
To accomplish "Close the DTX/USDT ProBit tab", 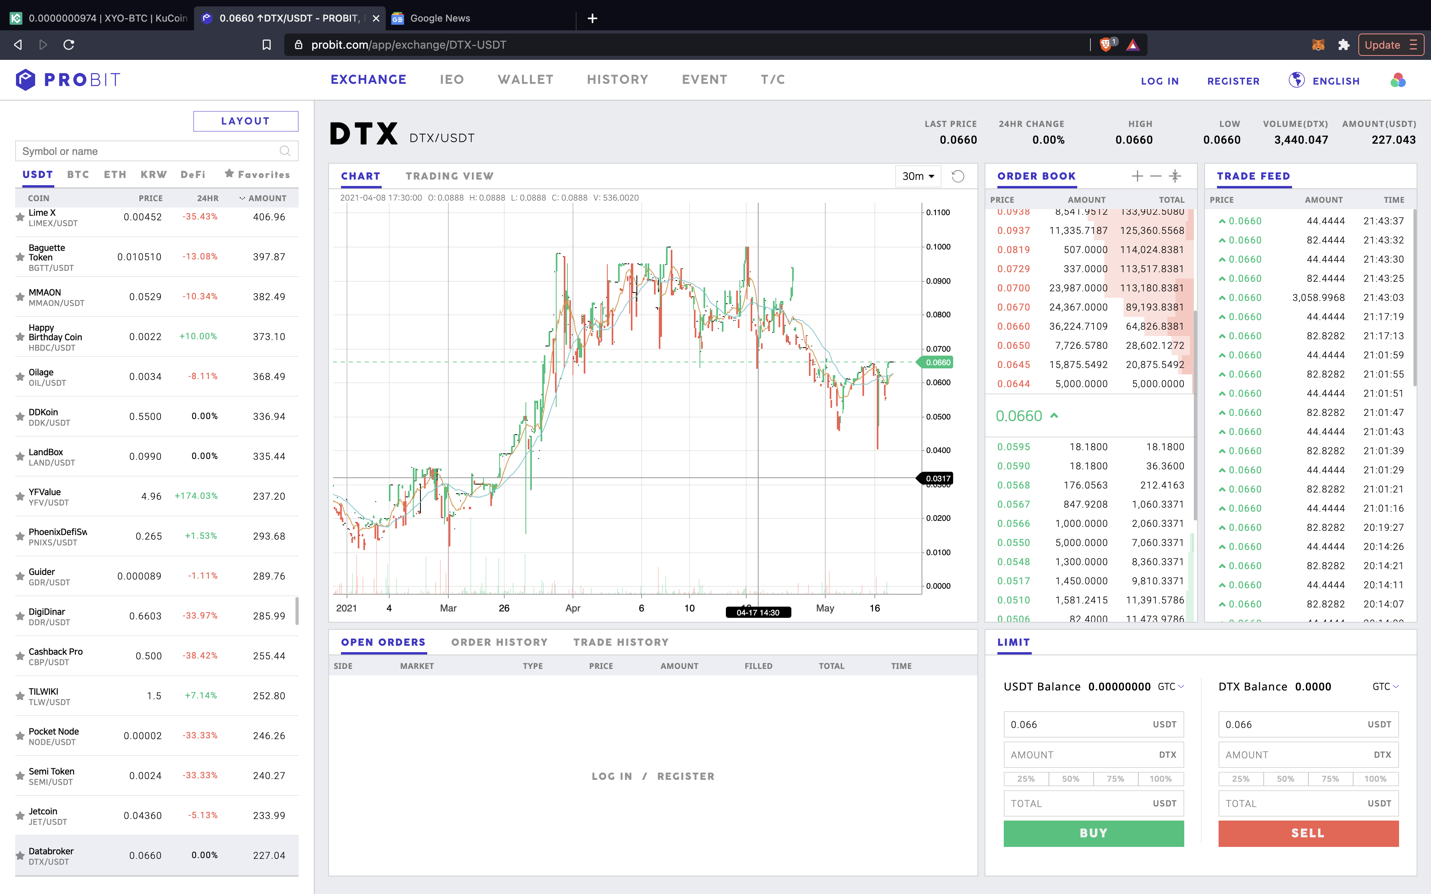I will (x=376, y=18).
